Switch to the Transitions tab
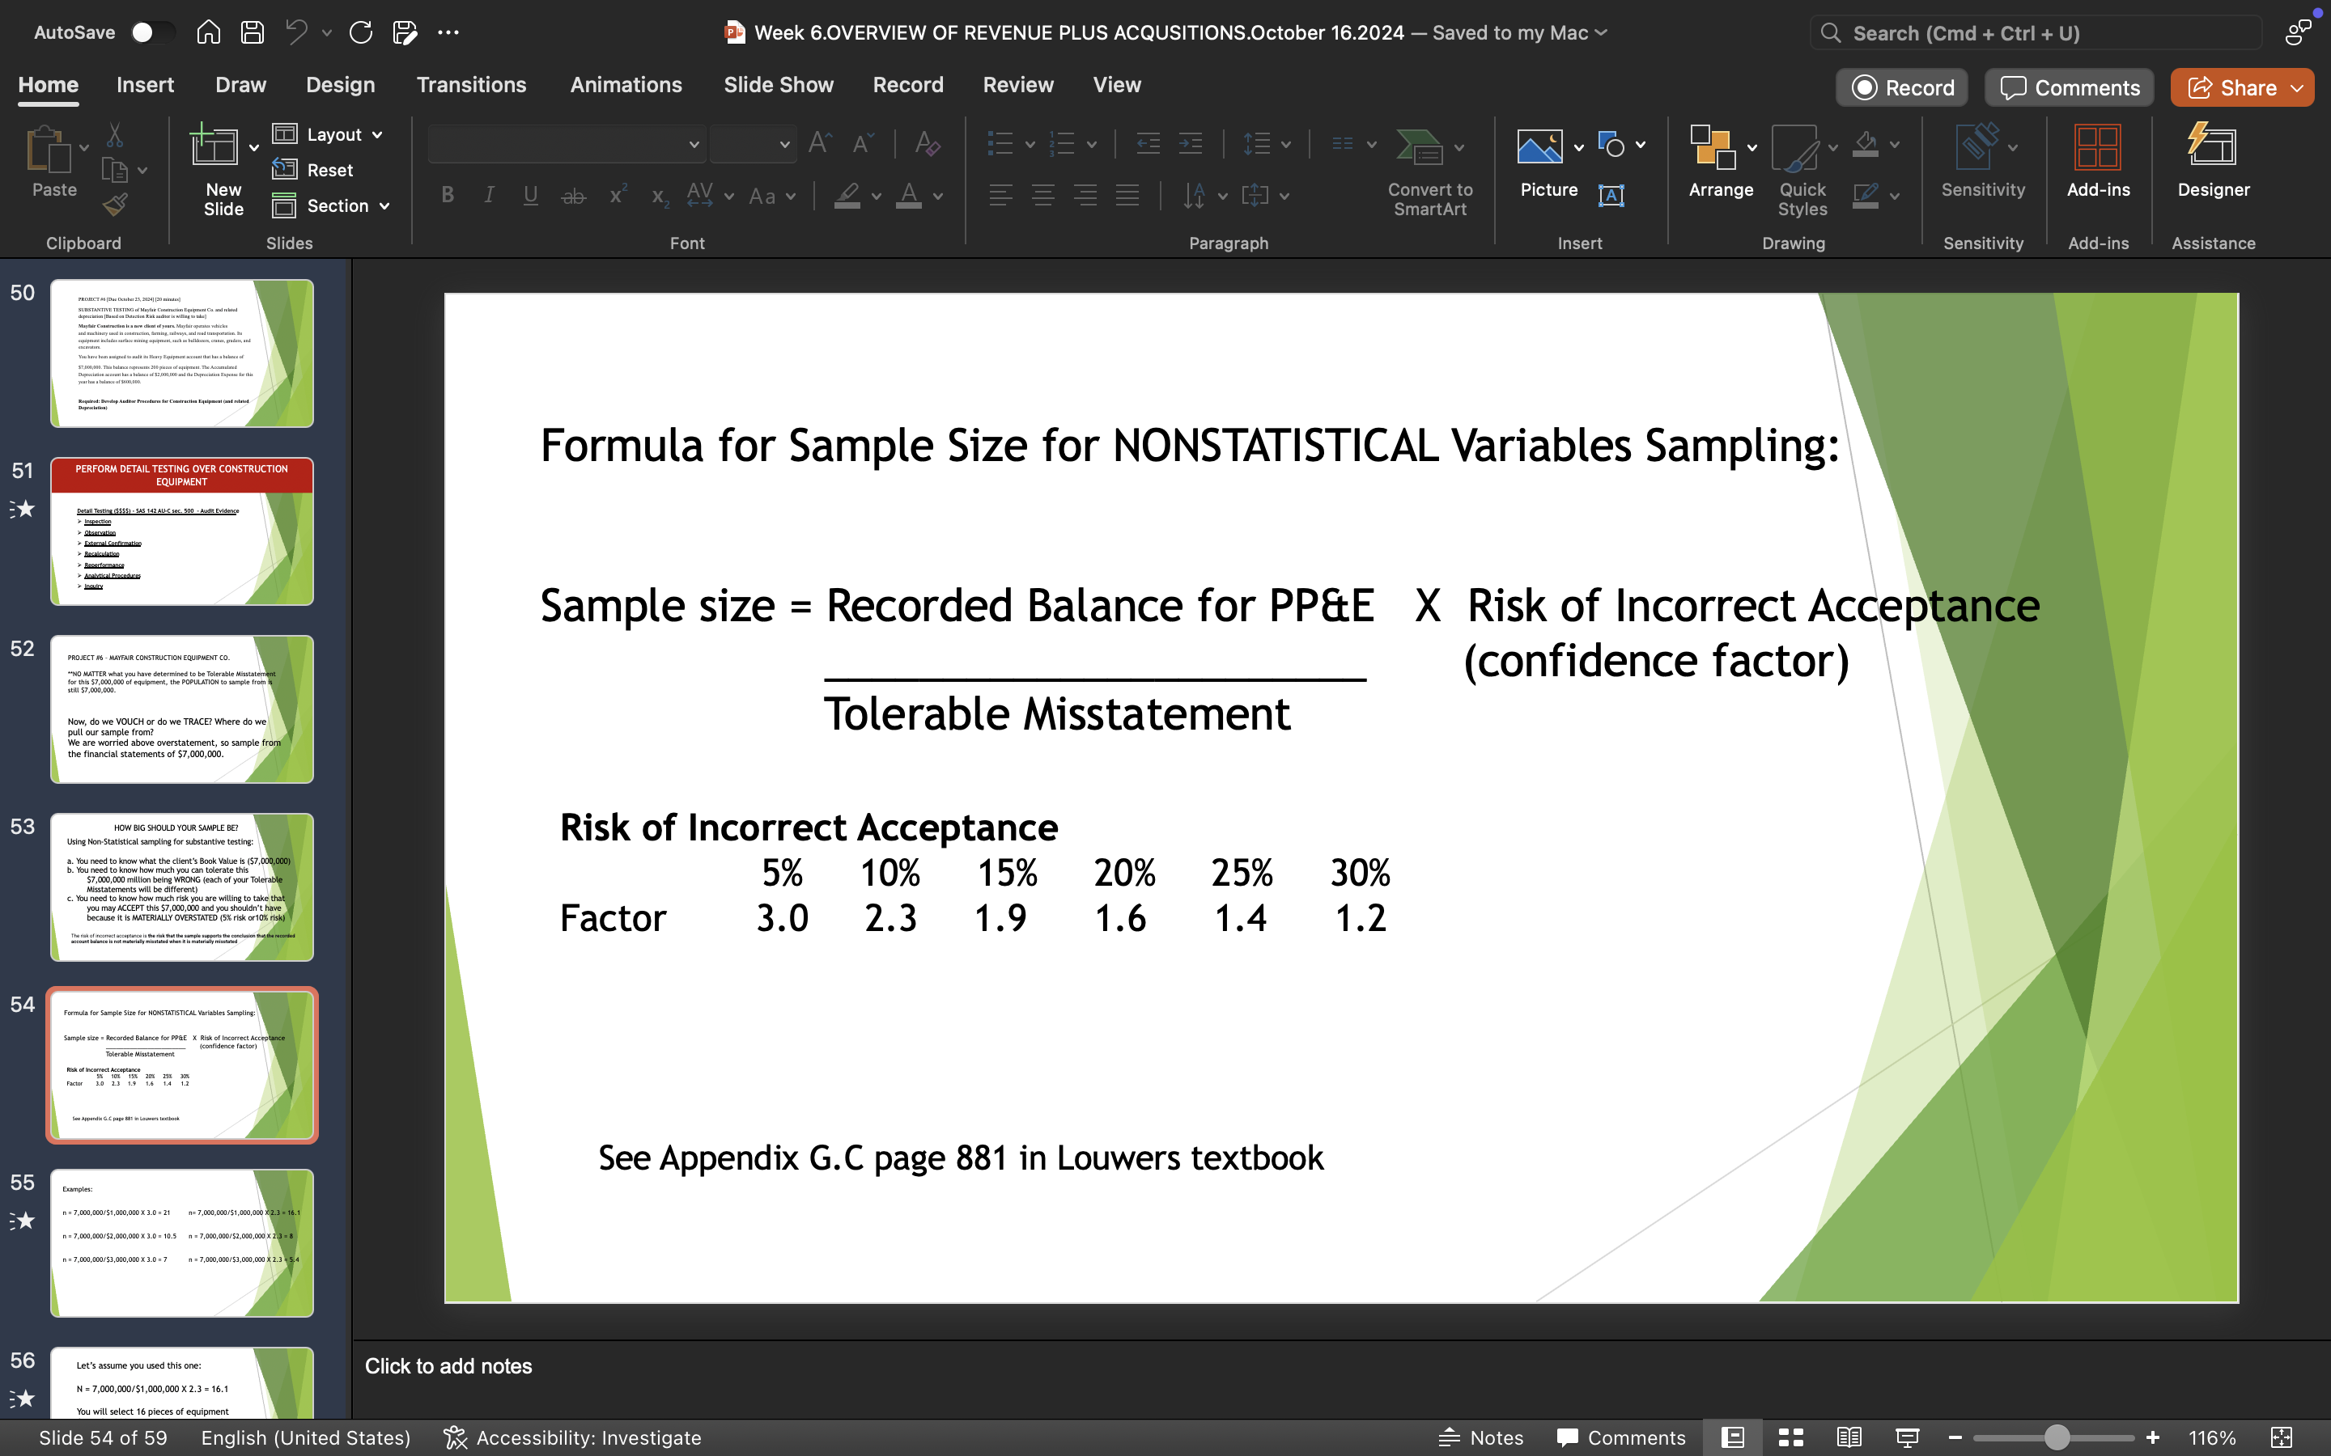2331x1456 pixels. [x=471, y=85]
